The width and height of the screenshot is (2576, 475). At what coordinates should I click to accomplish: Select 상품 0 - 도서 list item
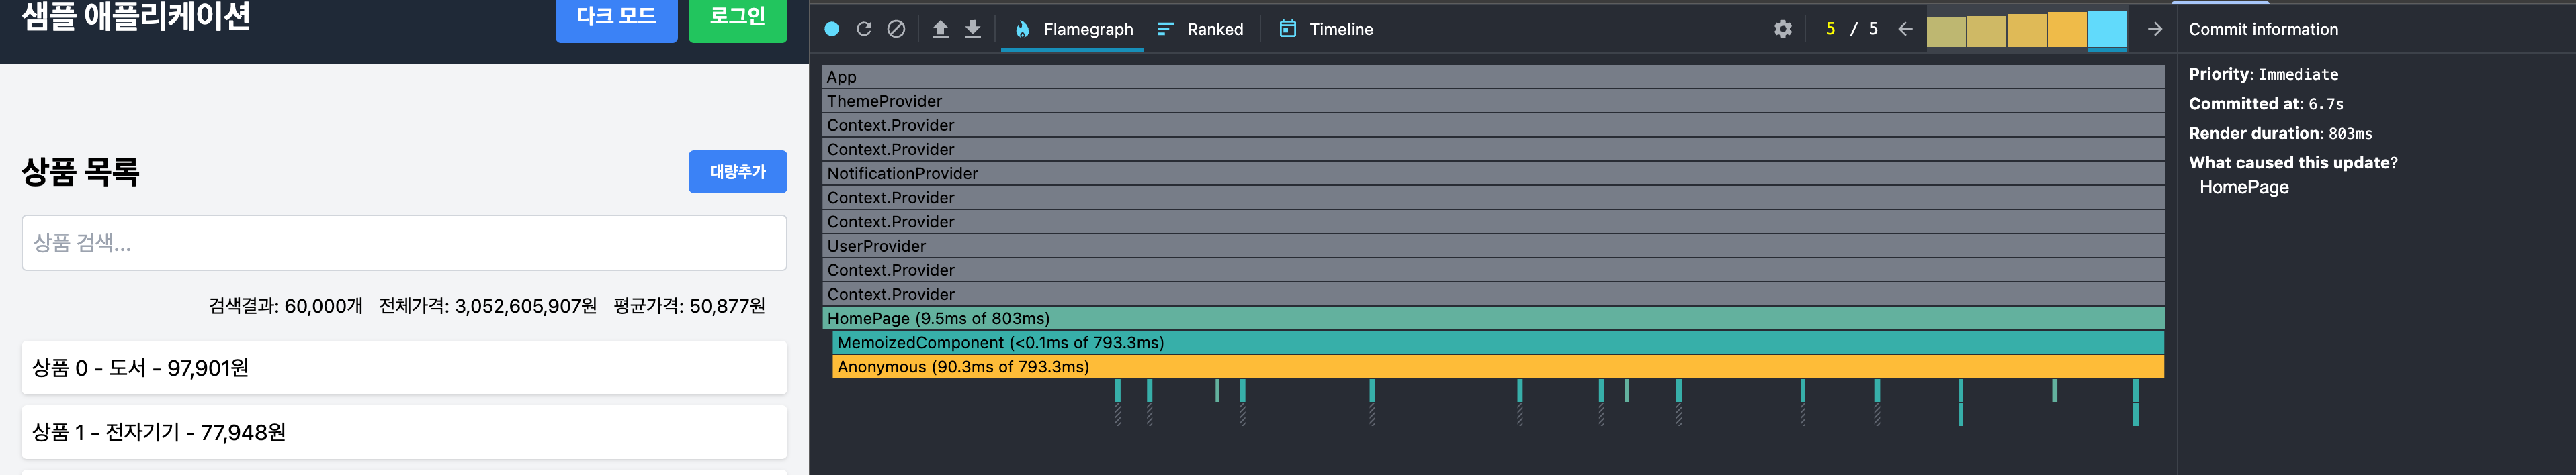click(x=404, y=368)
